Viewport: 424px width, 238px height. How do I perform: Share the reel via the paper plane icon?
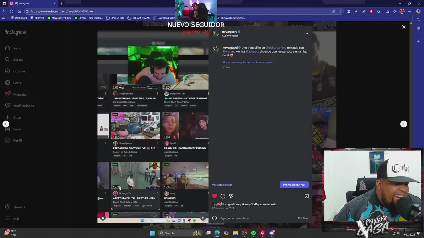231,196
